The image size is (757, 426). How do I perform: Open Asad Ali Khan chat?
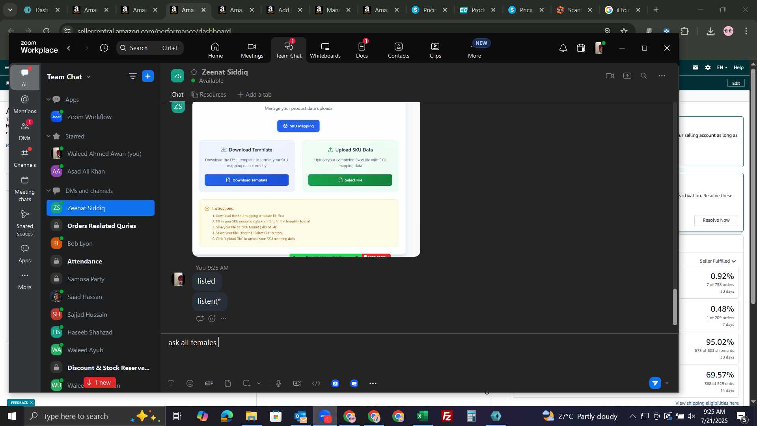101,171
